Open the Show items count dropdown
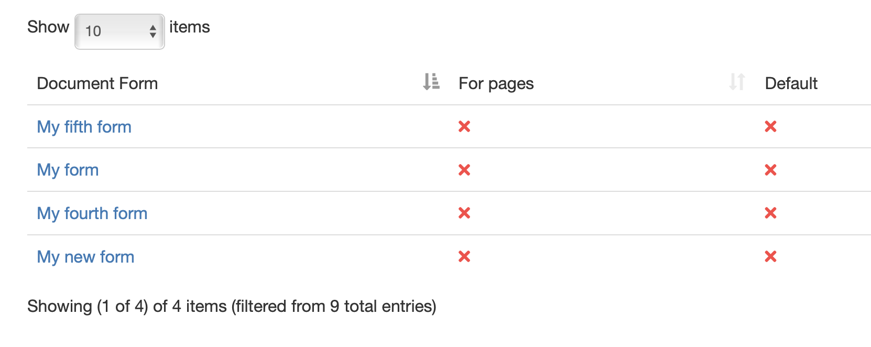 coord(119,31)
